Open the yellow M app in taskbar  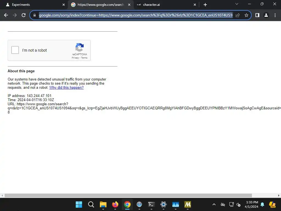coord(188,204)
